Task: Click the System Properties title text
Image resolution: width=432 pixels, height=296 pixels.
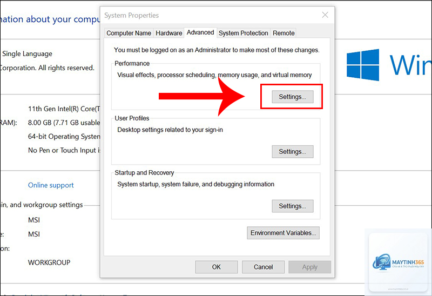Action: 131,16
